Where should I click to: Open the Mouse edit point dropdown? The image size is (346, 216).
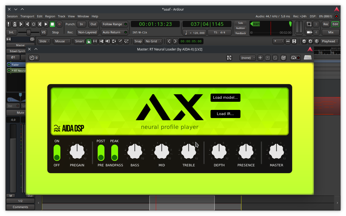(x=62, y=41)
